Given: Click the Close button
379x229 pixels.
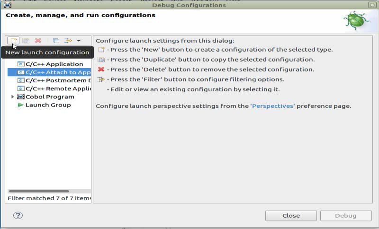Looking at the screenshot, I should click(x=291, y=215).
